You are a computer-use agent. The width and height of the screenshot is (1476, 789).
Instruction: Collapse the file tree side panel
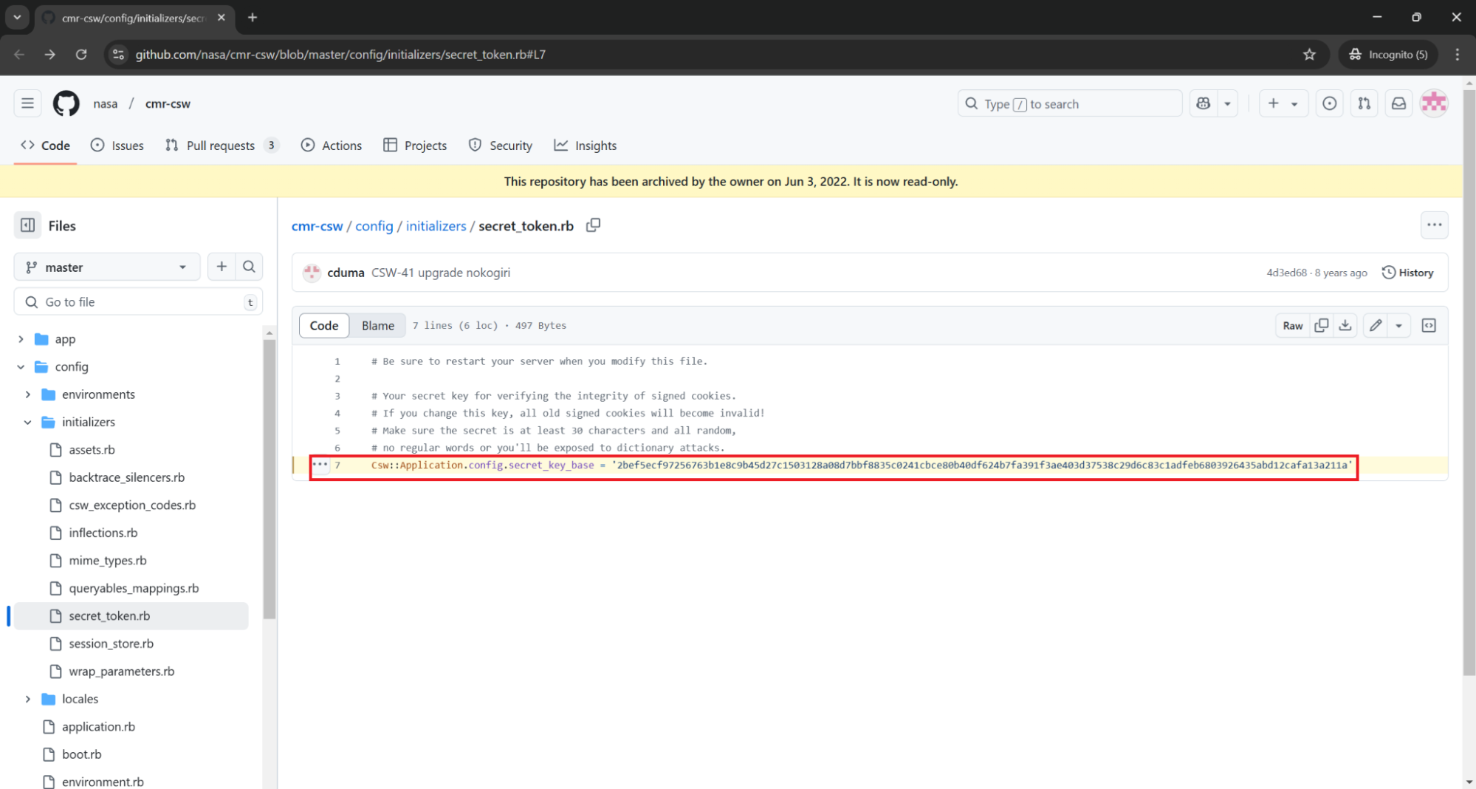click(27, 225)
